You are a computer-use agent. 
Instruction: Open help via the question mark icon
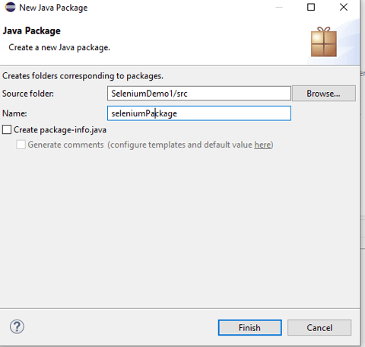coord(17,326)
